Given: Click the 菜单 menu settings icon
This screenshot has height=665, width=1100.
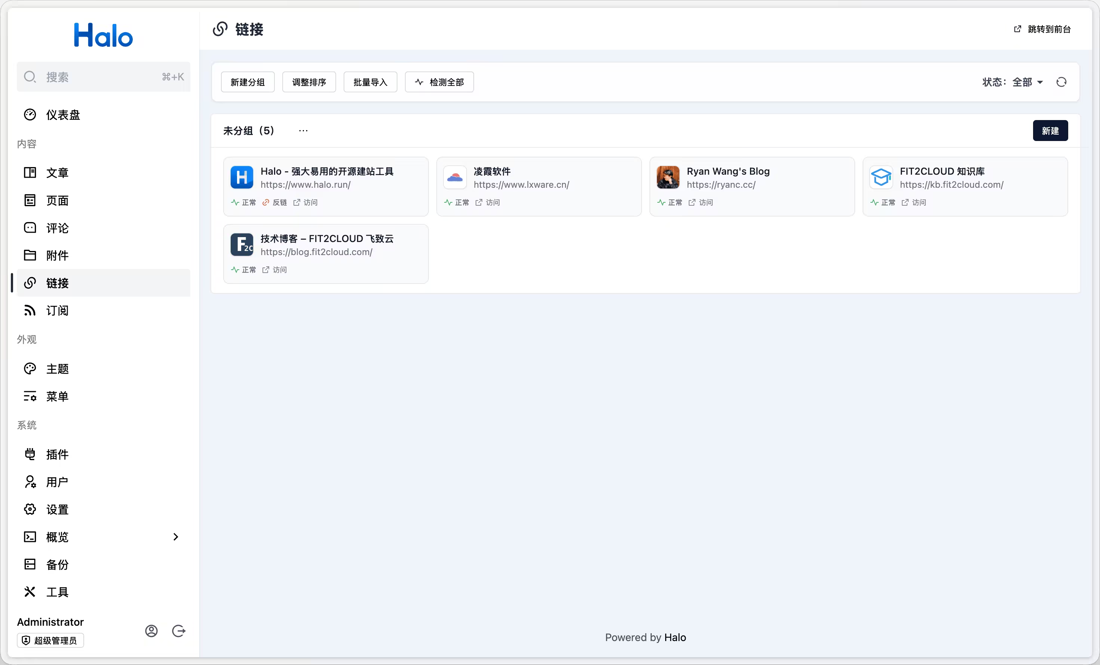Looking at the screenshot, I should [x=30, y=396].
